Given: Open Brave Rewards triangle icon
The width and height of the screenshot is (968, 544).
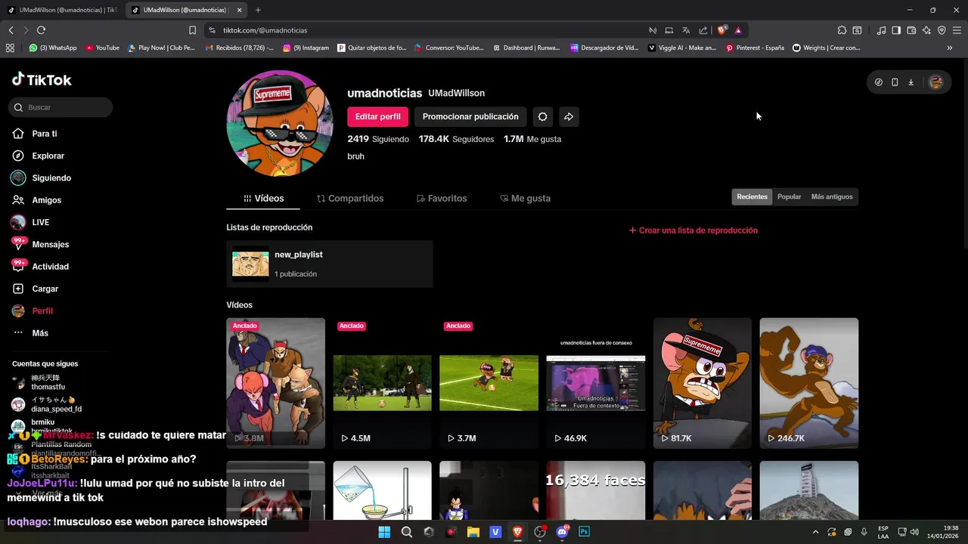Looking at the screenshot, I should pyautogui.click(x=738, y=30).
